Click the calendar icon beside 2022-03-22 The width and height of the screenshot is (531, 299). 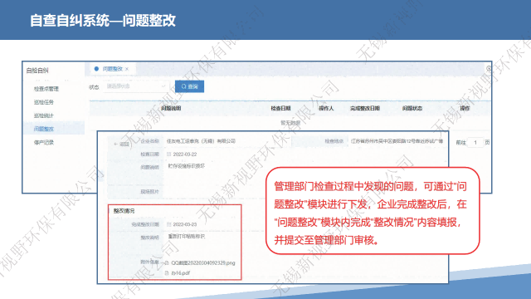(x=168, y=154)
